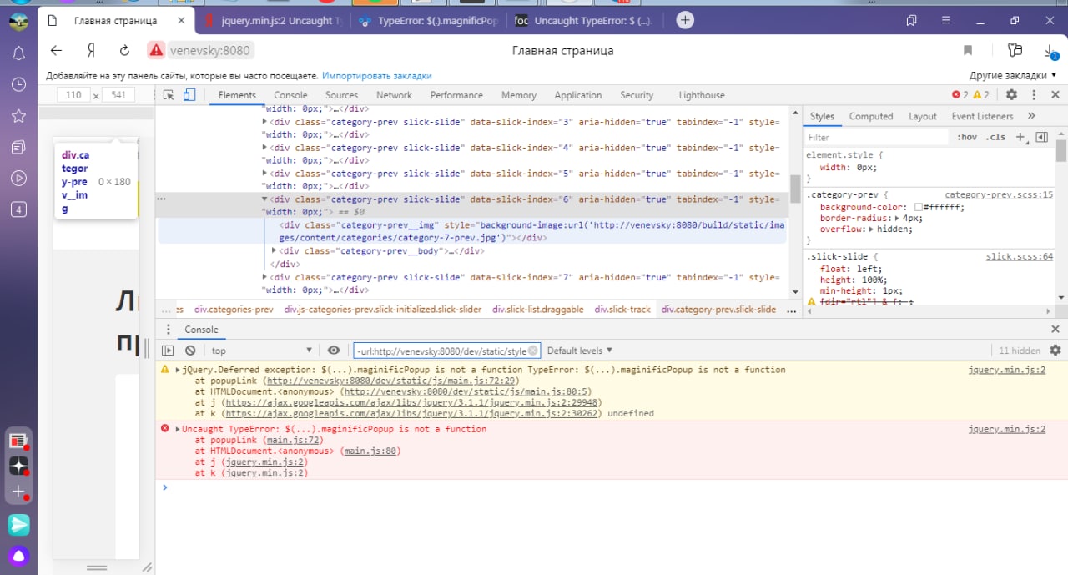The height and width of the screenshot is (575, 1068).
Task: Open the messenger arrow icon in sidebar
Action: [x=18, y=525]
